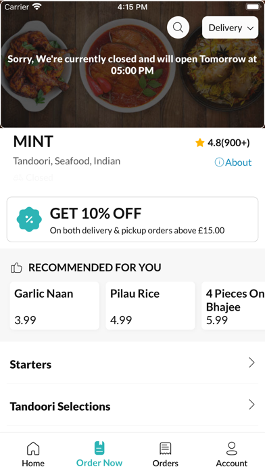Tap the Wi-Fi status bar icon

tap(37, 7)
